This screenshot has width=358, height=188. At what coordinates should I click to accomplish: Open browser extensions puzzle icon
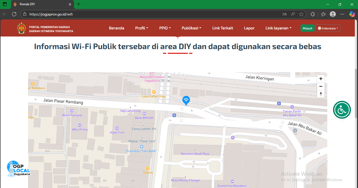click(313, 14)
